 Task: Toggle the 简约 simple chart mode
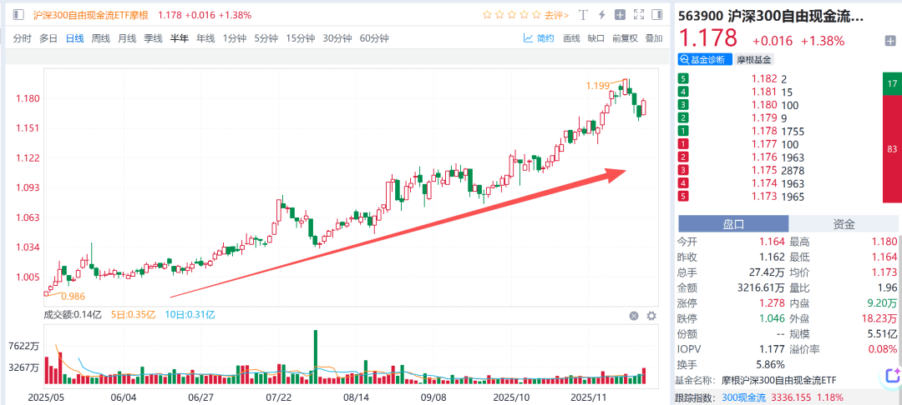(539, 38)
